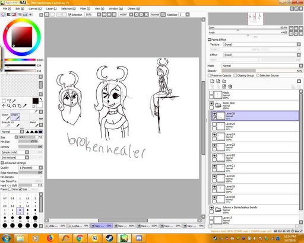Open the Canvas menu
Screen dimensions: 304x243
click(35, 9)
